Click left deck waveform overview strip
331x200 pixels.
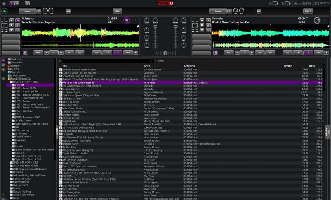coord(80,45)
